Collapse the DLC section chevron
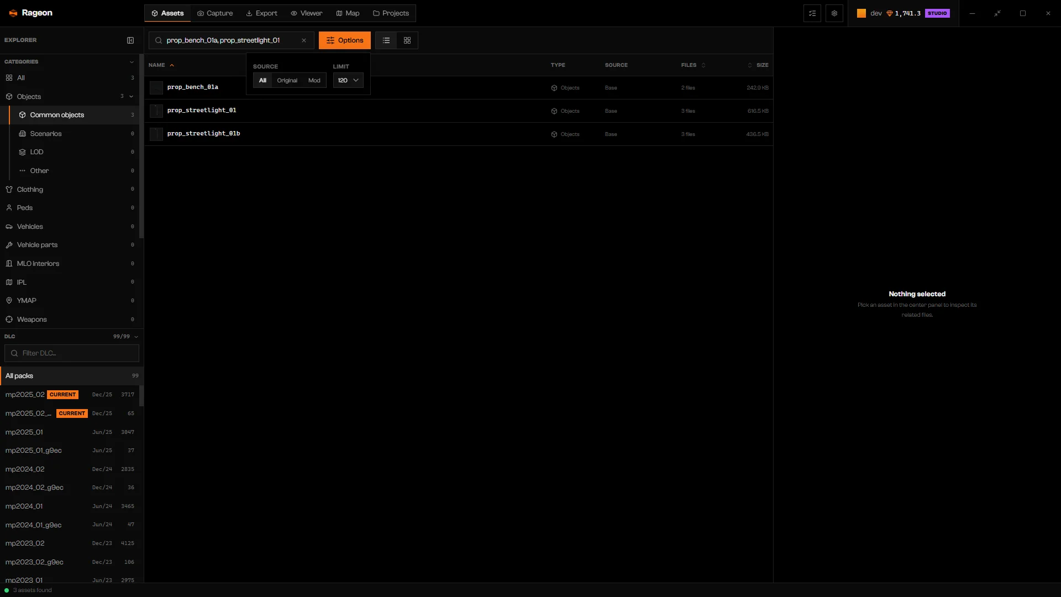Screen dimensions: 1061x597 click(136, 337)
